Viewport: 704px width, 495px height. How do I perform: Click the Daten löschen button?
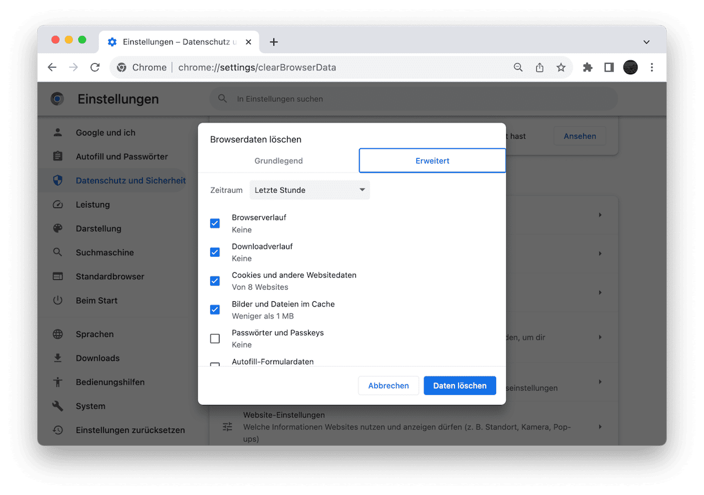pyautogui.click(x=460, y=386)
